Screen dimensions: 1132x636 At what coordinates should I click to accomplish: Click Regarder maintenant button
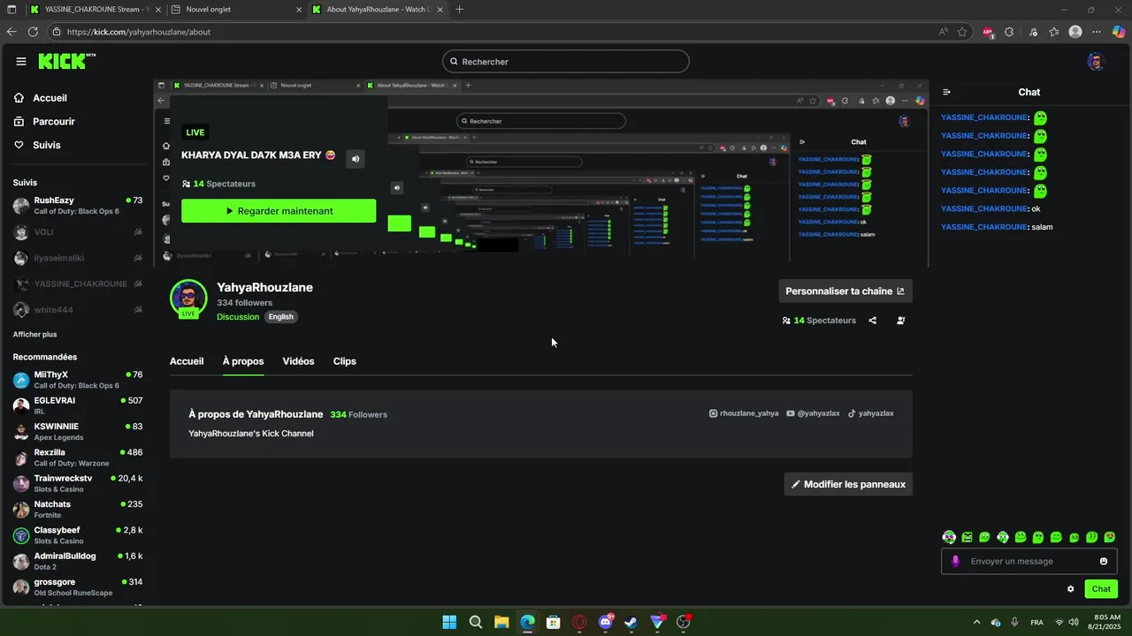pyautogui.click(x=279, y=211)
